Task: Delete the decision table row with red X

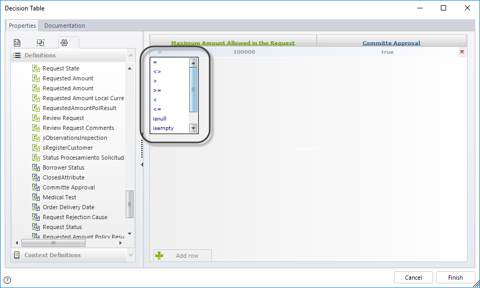Action: pyautogui.click(x=462, y=52)
